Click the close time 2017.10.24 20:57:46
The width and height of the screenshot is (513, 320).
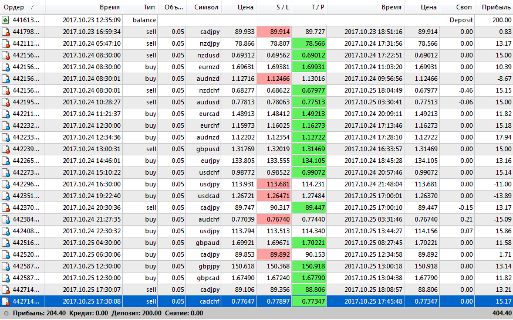click(x=373, y=173)
